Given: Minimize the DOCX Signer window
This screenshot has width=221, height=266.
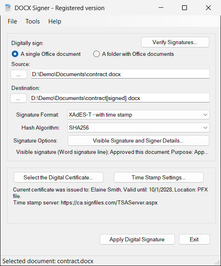Looking at the screenshot, I should click(161, 8).
